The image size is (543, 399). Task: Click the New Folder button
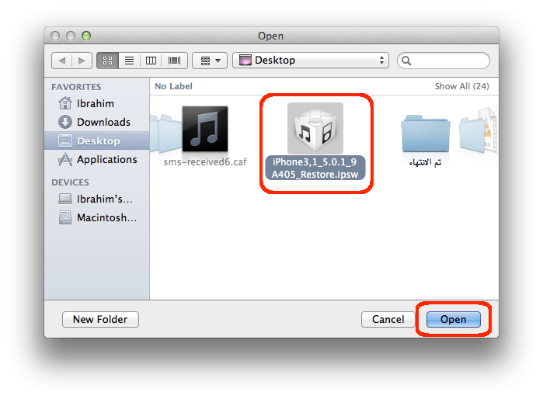pos(100,319)
